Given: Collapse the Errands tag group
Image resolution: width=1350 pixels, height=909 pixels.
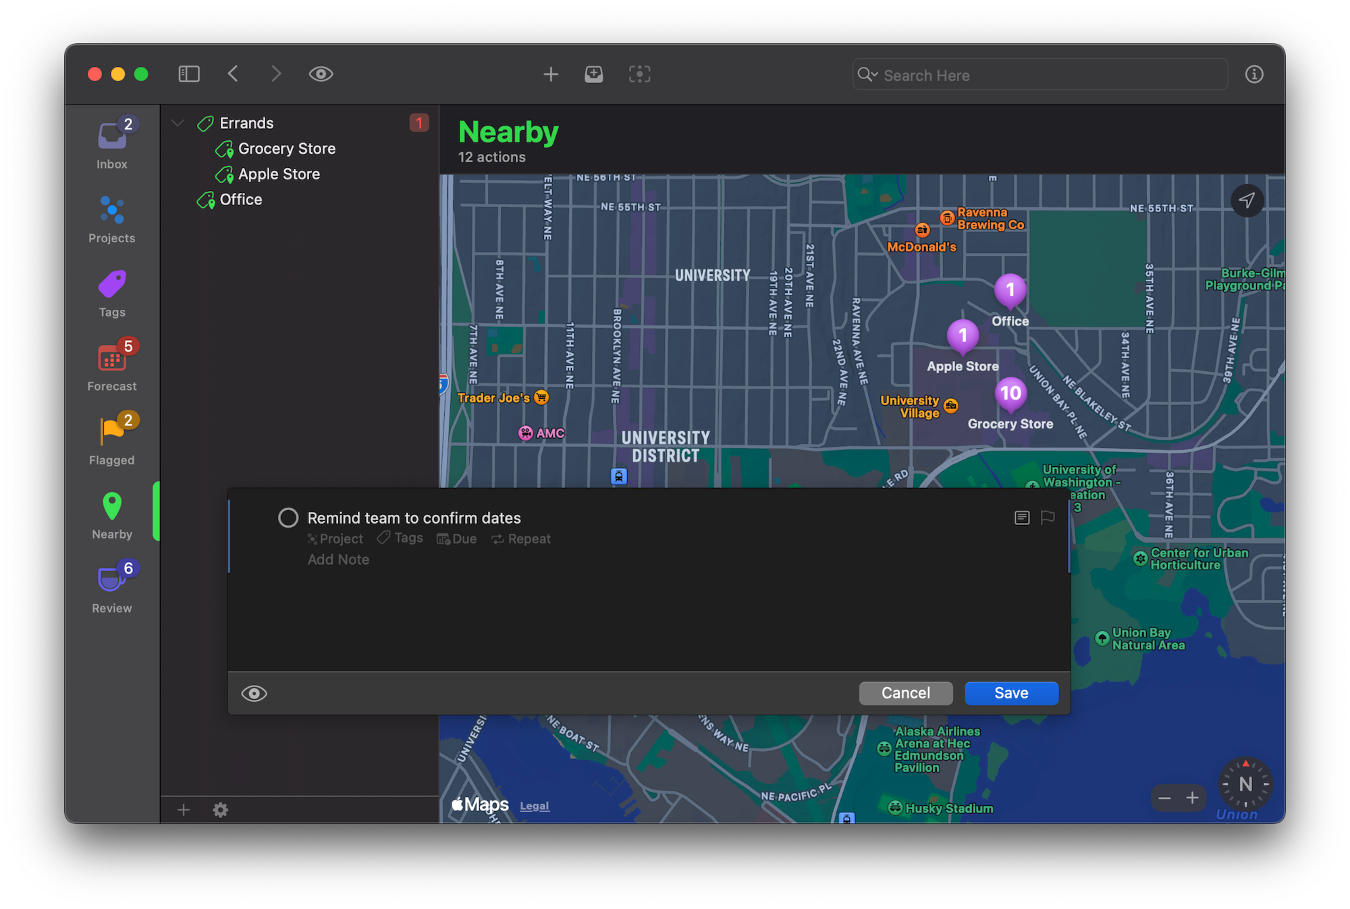Looking at the screenshot, I should (x=178, y=123).
